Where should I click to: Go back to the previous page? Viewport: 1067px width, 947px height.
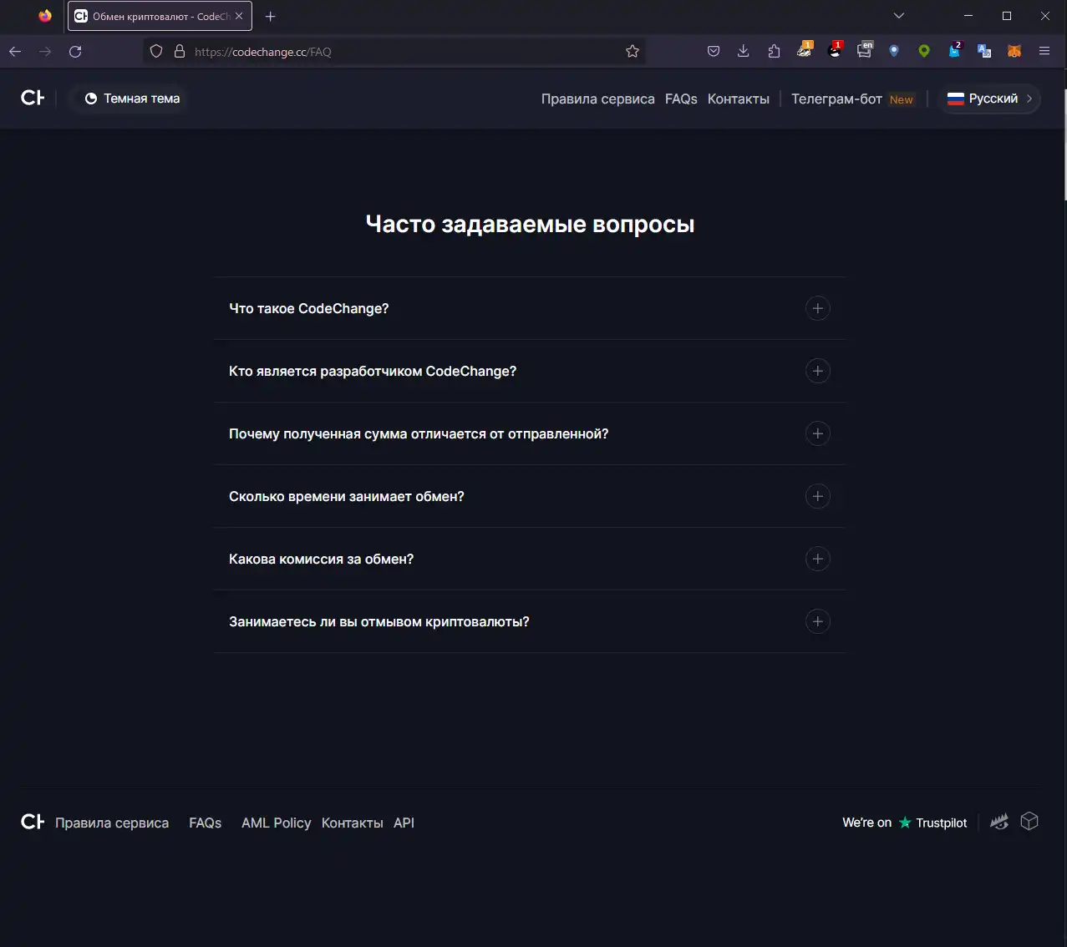pyautogui.click(x=15, y=52)
